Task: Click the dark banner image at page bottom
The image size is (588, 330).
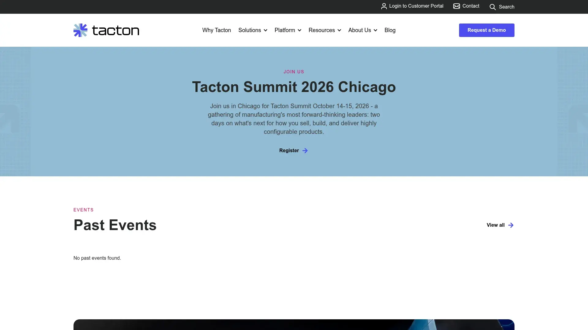Action: pyautogui.click(x=294, y=324)
